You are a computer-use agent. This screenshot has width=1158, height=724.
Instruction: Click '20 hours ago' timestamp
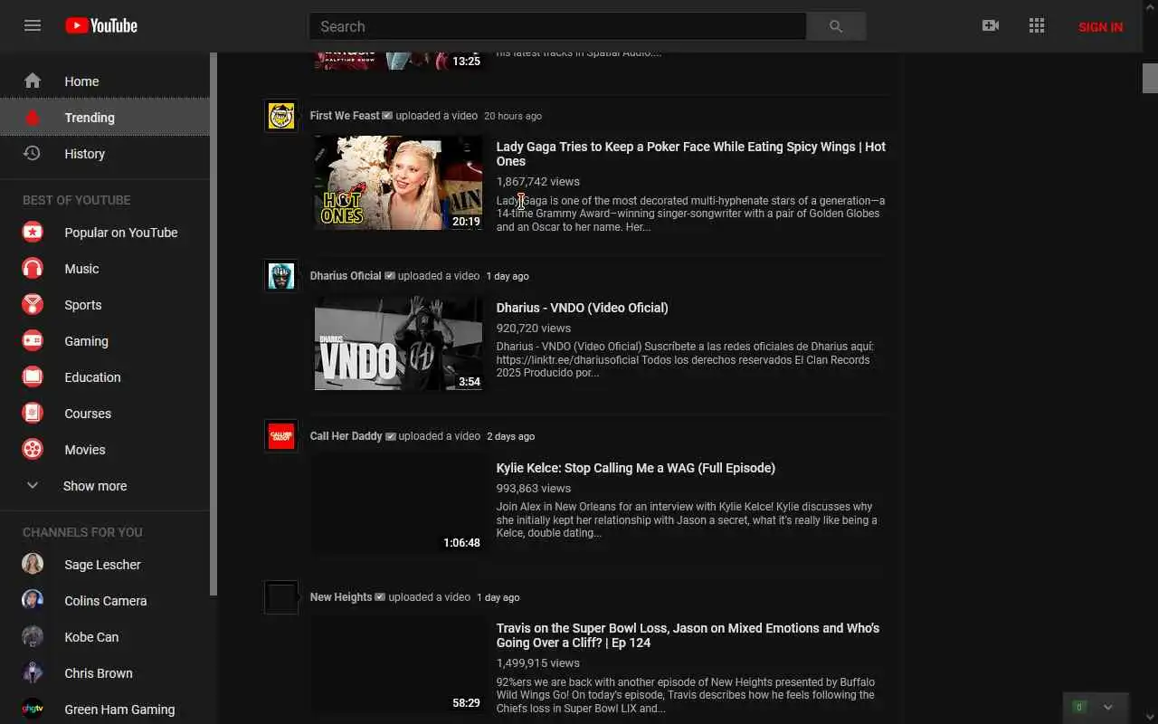(x=513, y=116)
